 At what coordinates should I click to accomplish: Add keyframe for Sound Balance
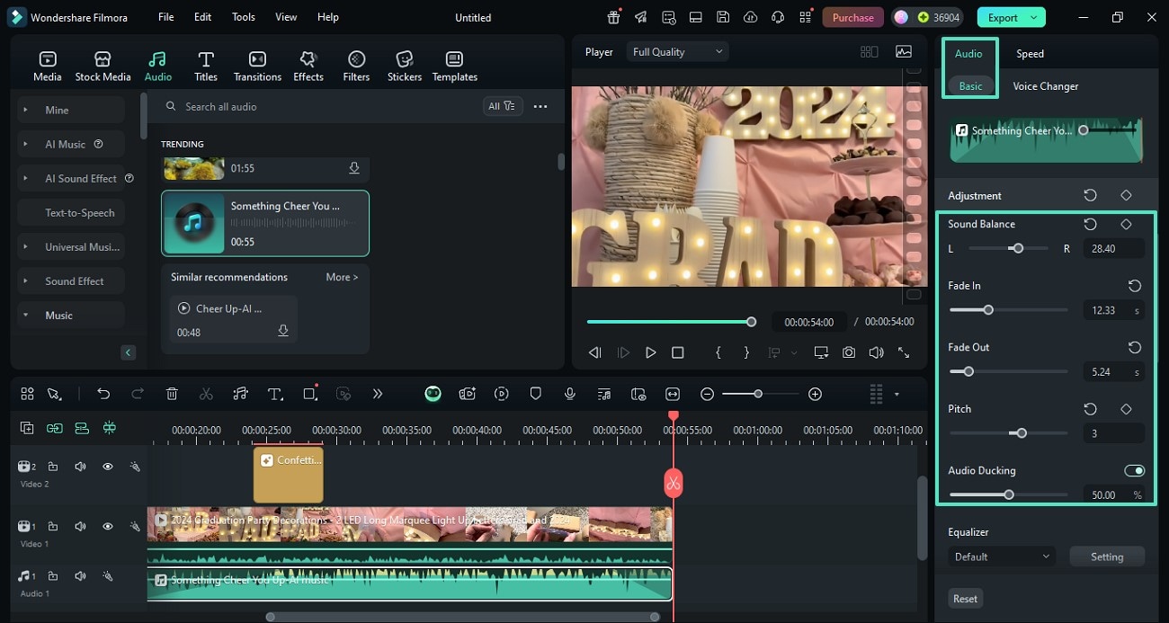1126,224
